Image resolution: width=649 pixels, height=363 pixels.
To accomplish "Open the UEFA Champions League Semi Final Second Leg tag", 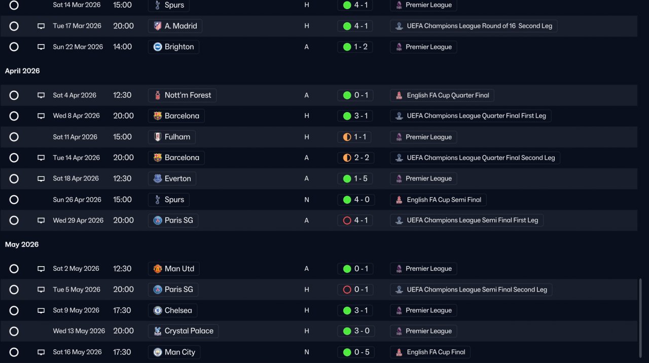I will tap(471, 289).
